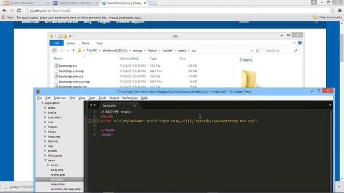The width and height of the screenshot is (344, 193).
Task: Click search magnifier in css search box
Action: [x=296, y=50]
